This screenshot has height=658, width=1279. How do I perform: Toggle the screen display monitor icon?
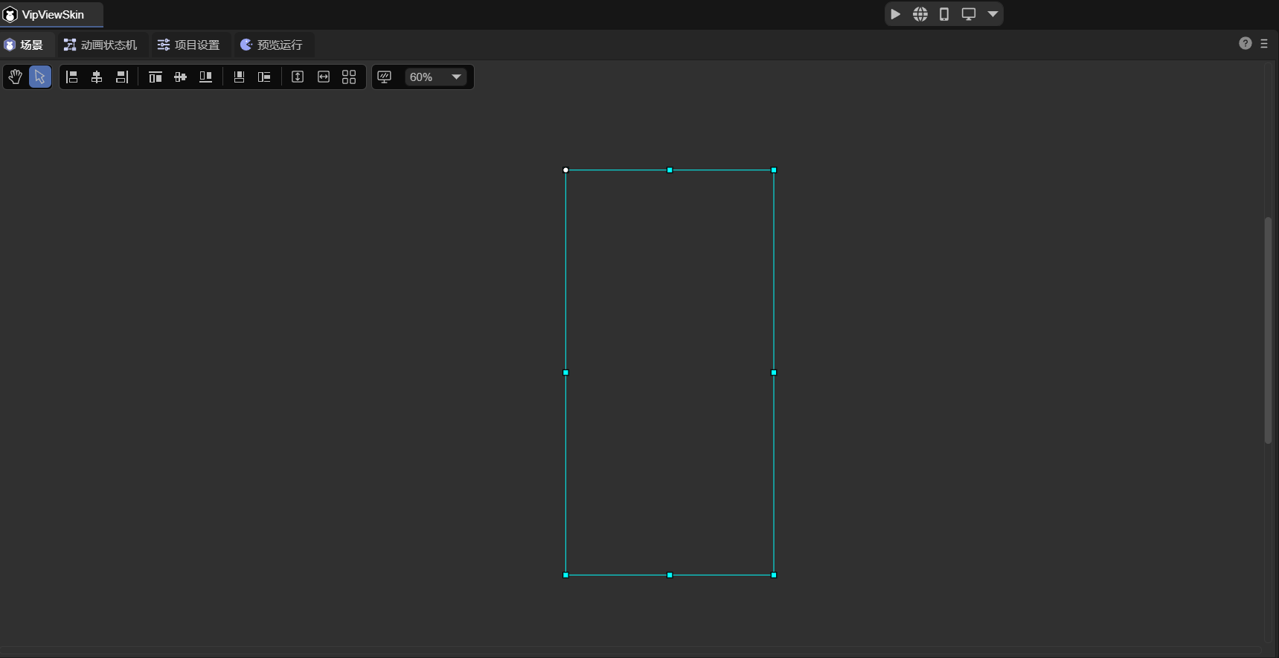point(385,77)
